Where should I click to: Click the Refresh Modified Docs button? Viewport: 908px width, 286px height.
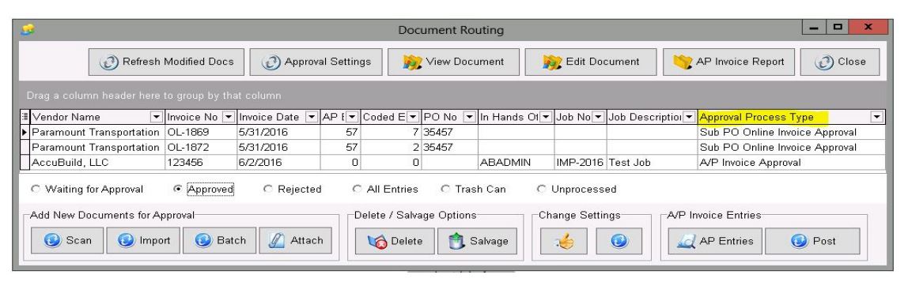166,62
